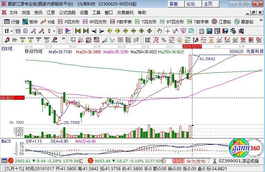The image size is (265, 172).
Task: Open the 文件 menu
Action: 13,13
